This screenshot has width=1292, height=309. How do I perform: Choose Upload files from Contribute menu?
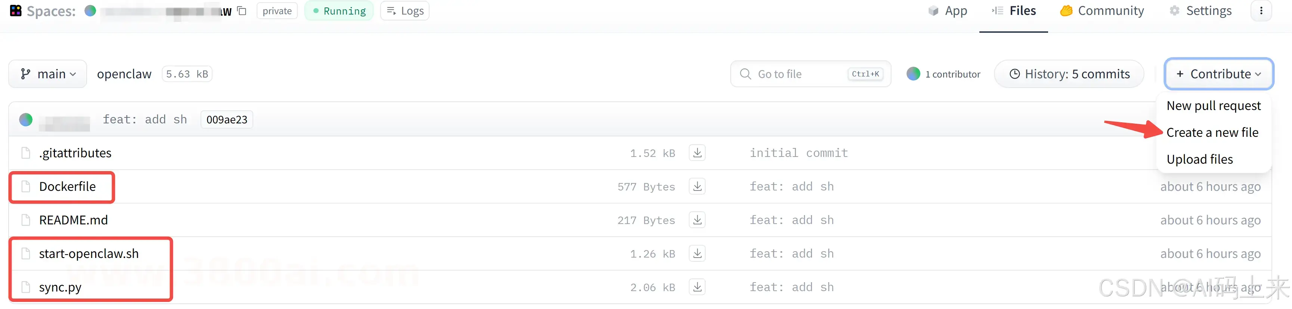click(1199, 159)
